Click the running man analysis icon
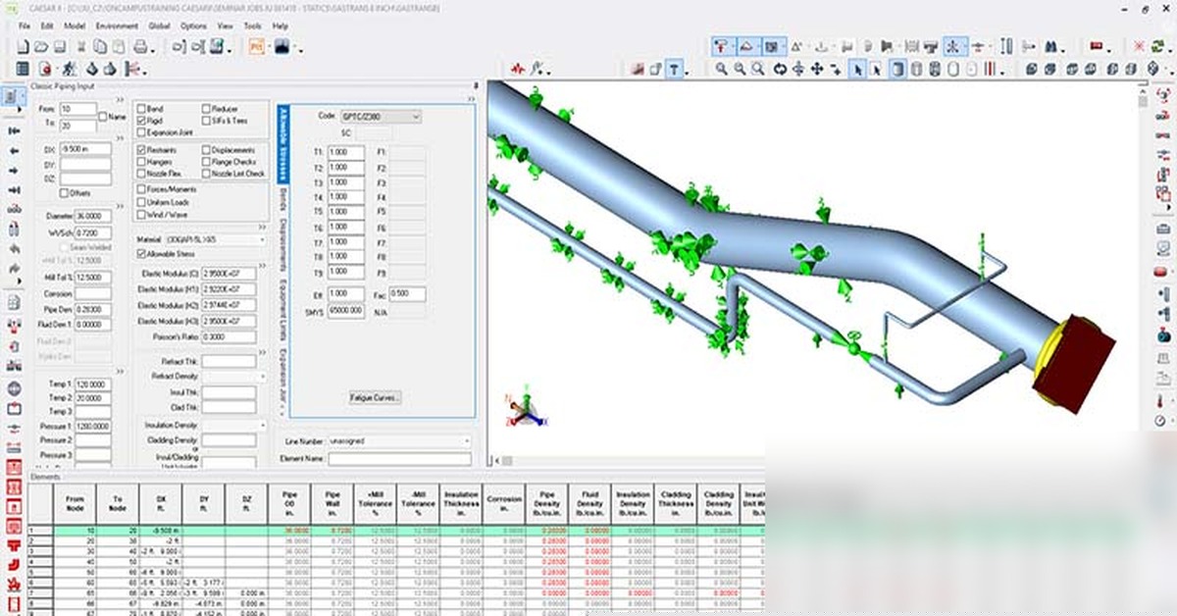The height and width of the screenshot is (616, 1177). (x=70, y=69)
